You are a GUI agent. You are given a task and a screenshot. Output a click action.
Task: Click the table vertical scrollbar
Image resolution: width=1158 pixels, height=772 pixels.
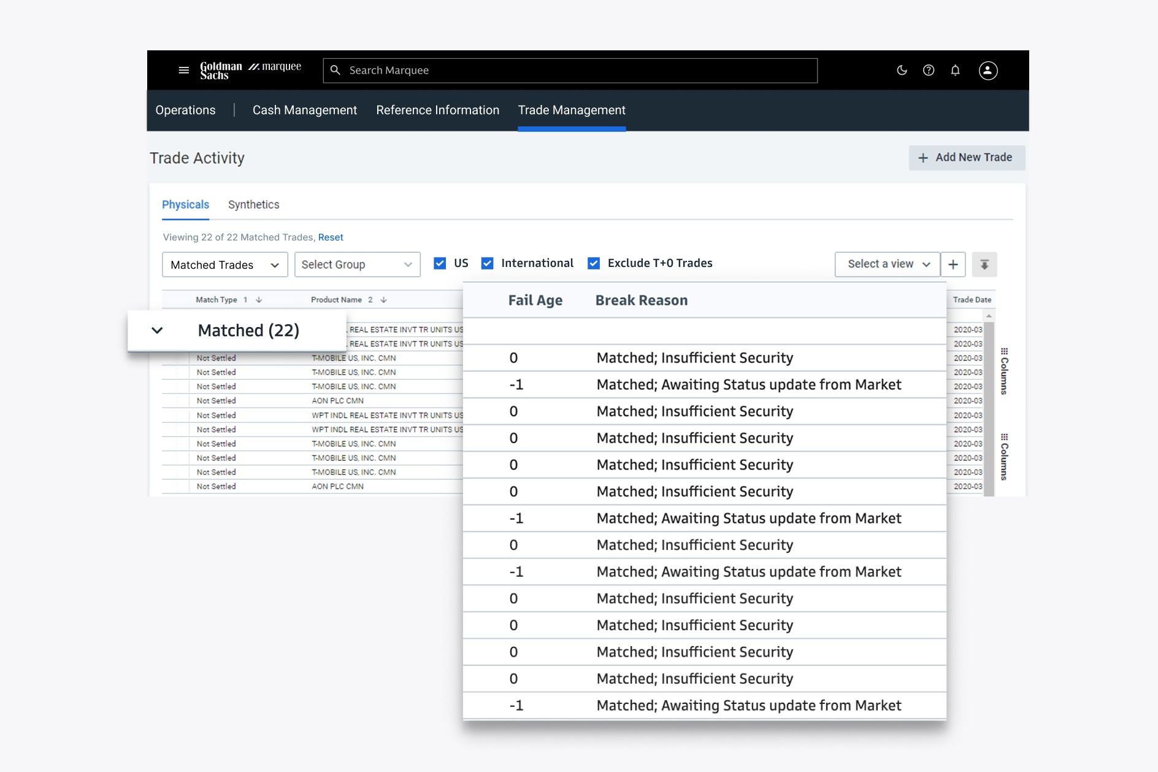tap(989, 408)
